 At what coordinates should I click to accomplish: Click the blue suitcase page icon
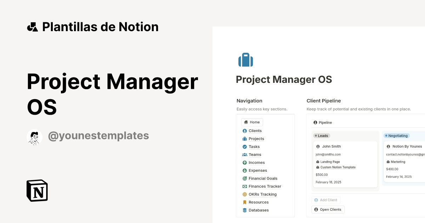[x=246, y=59]
